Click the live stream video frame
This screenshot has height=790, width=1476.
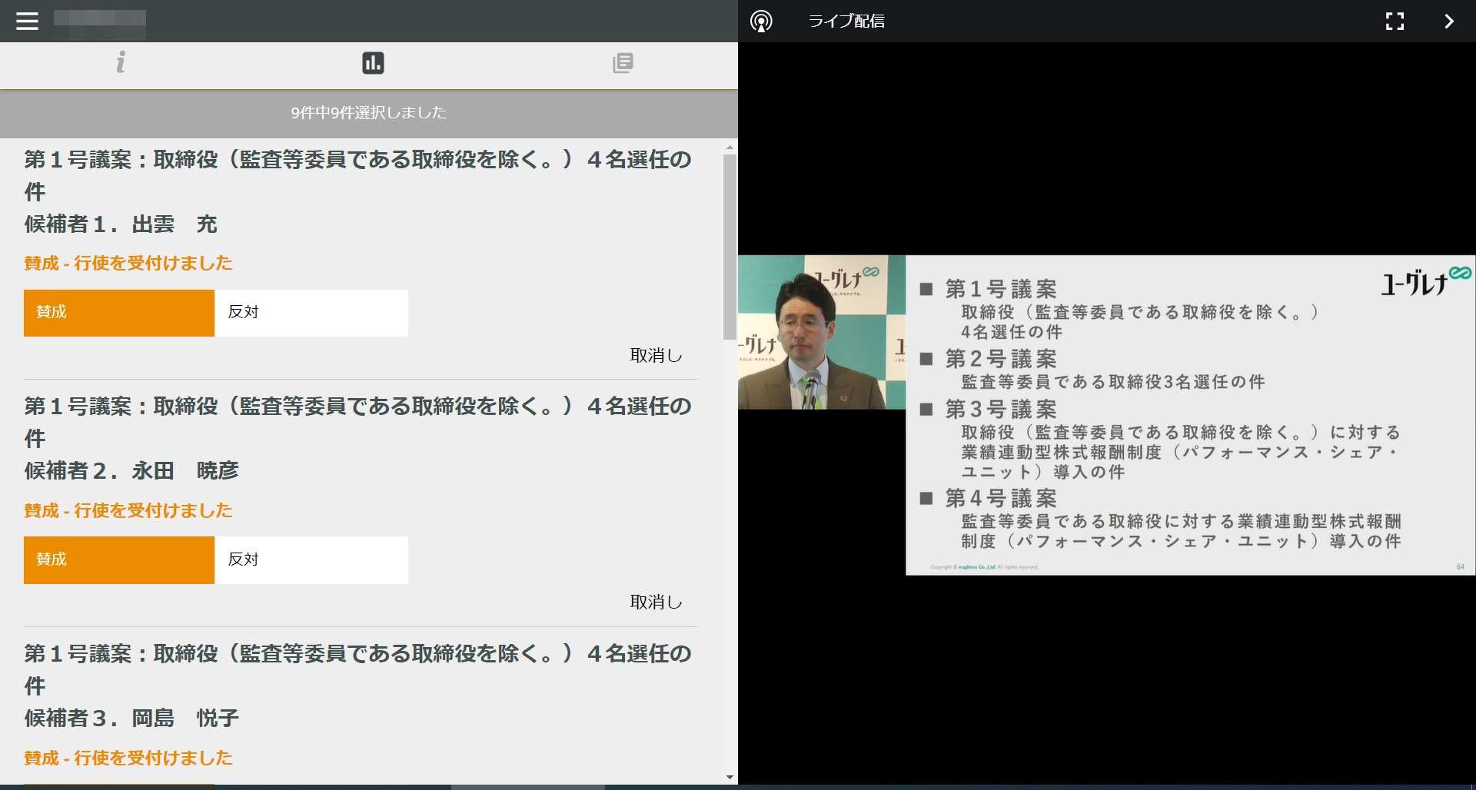point(1107,415)
